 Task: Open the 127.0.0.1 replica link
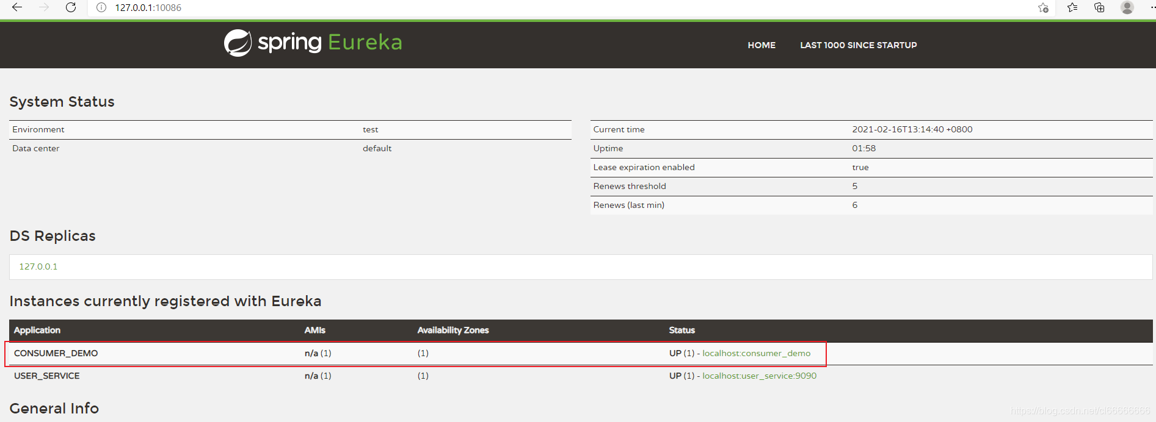point(38,266)
